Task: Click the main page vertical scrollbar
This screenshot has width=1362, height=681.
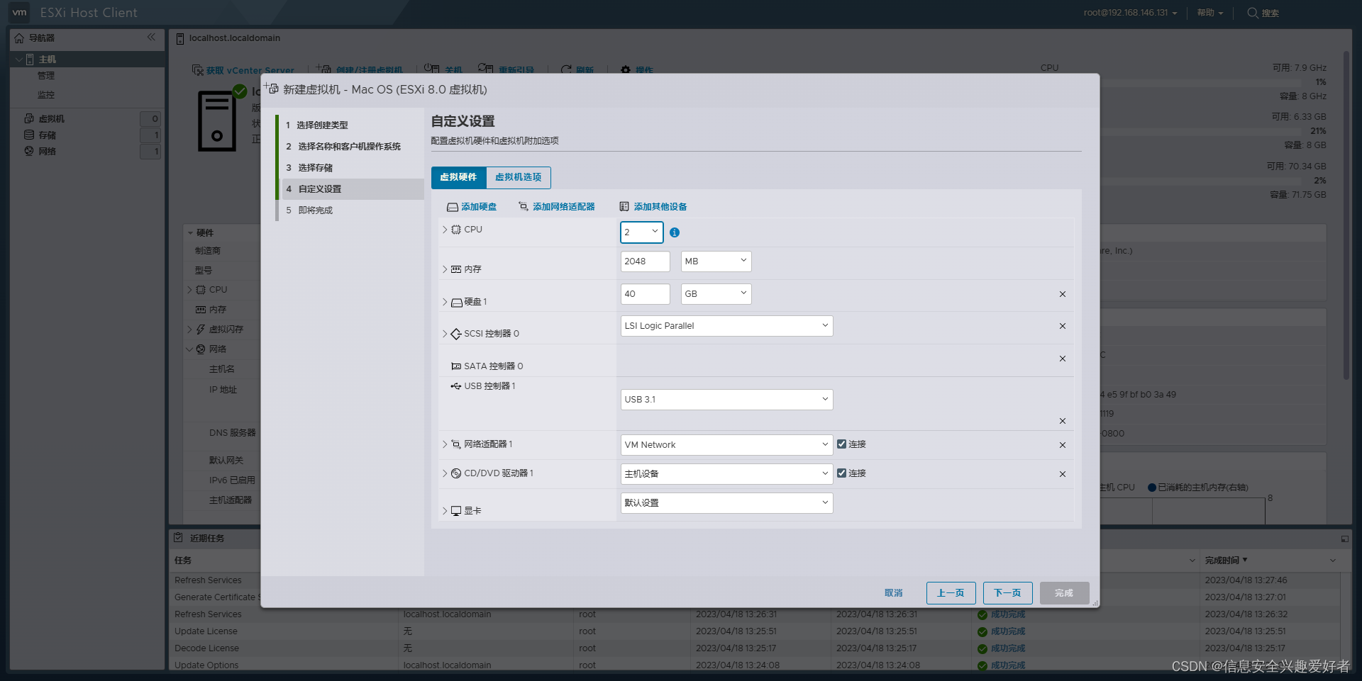Action: point(1346,215)
